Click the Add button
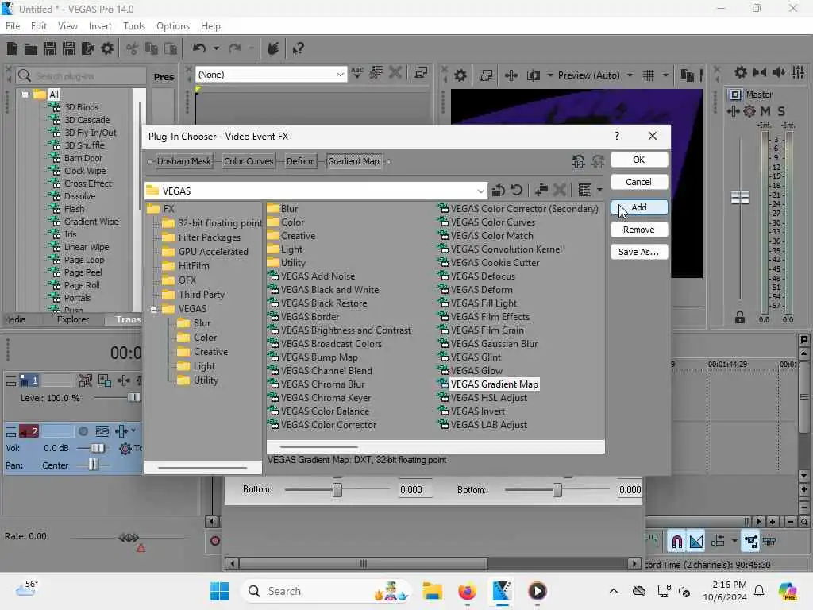 pyautogui.click(x=639, y=207)
